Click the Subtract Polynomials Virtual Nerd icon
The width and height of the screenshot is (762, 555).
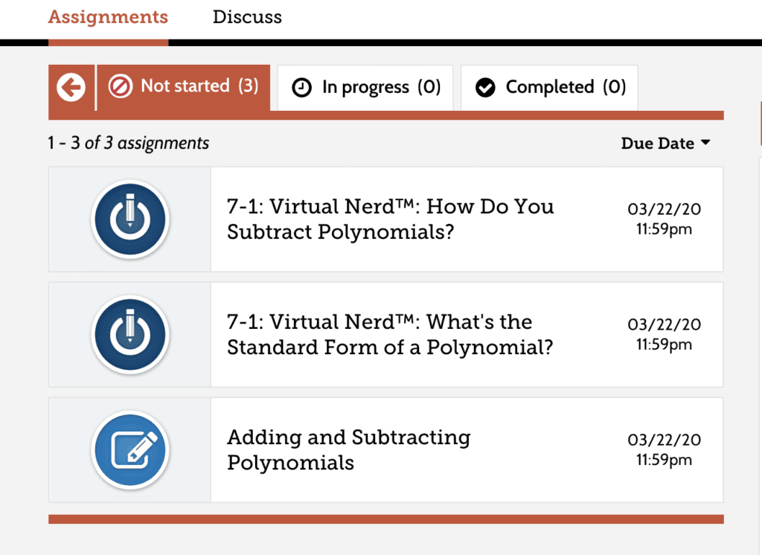[129, 219]
